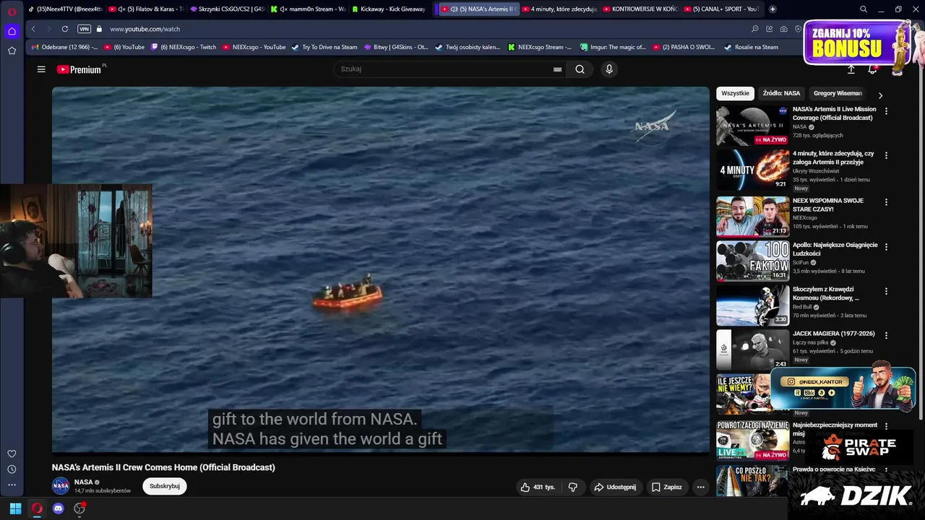
Task: Open the YouTube hamburger guide menu
Action: pyautogui.click(x=41, y=69)
